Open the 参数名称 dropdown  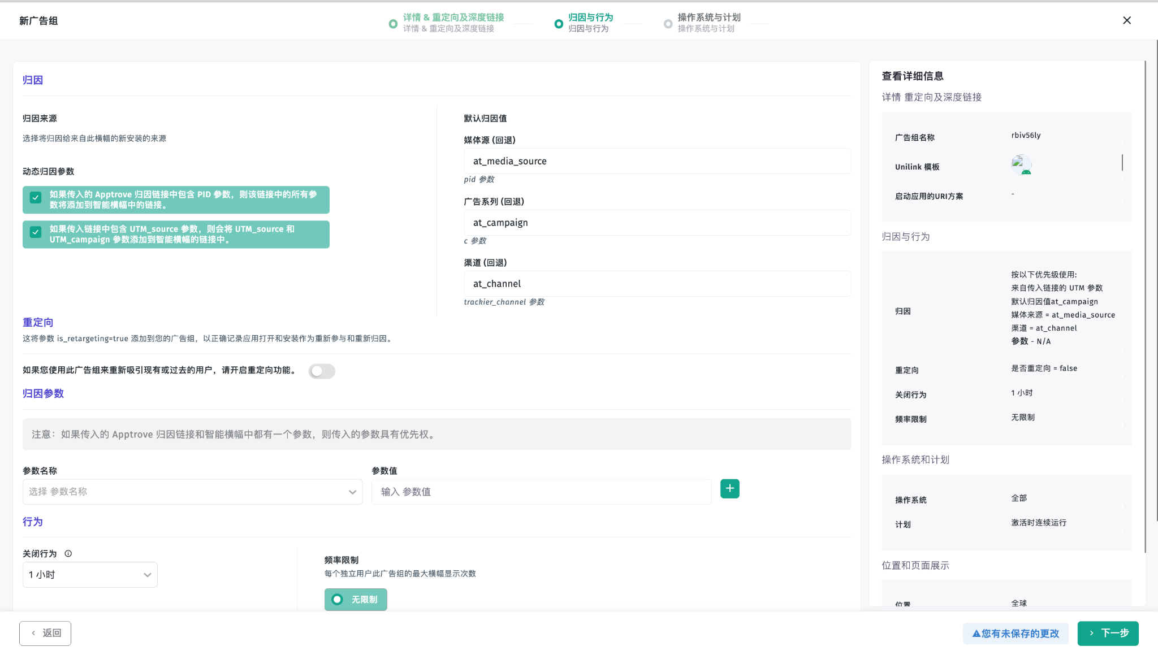point(192,492)
